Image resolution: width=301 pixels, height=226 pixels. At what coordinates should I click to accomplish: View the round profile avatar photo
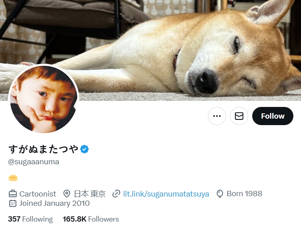44,99
